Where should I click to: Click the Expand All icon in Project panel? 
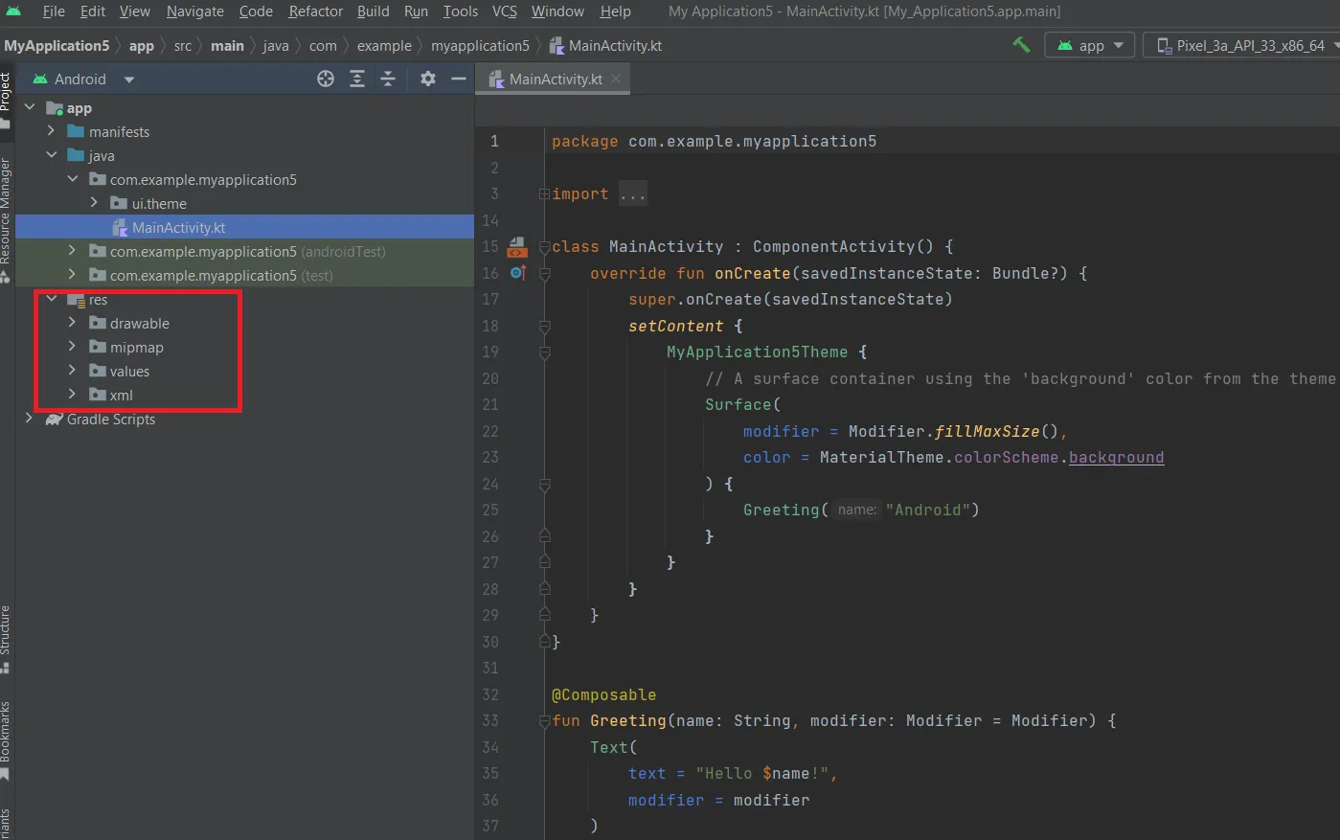pos(357,79)
